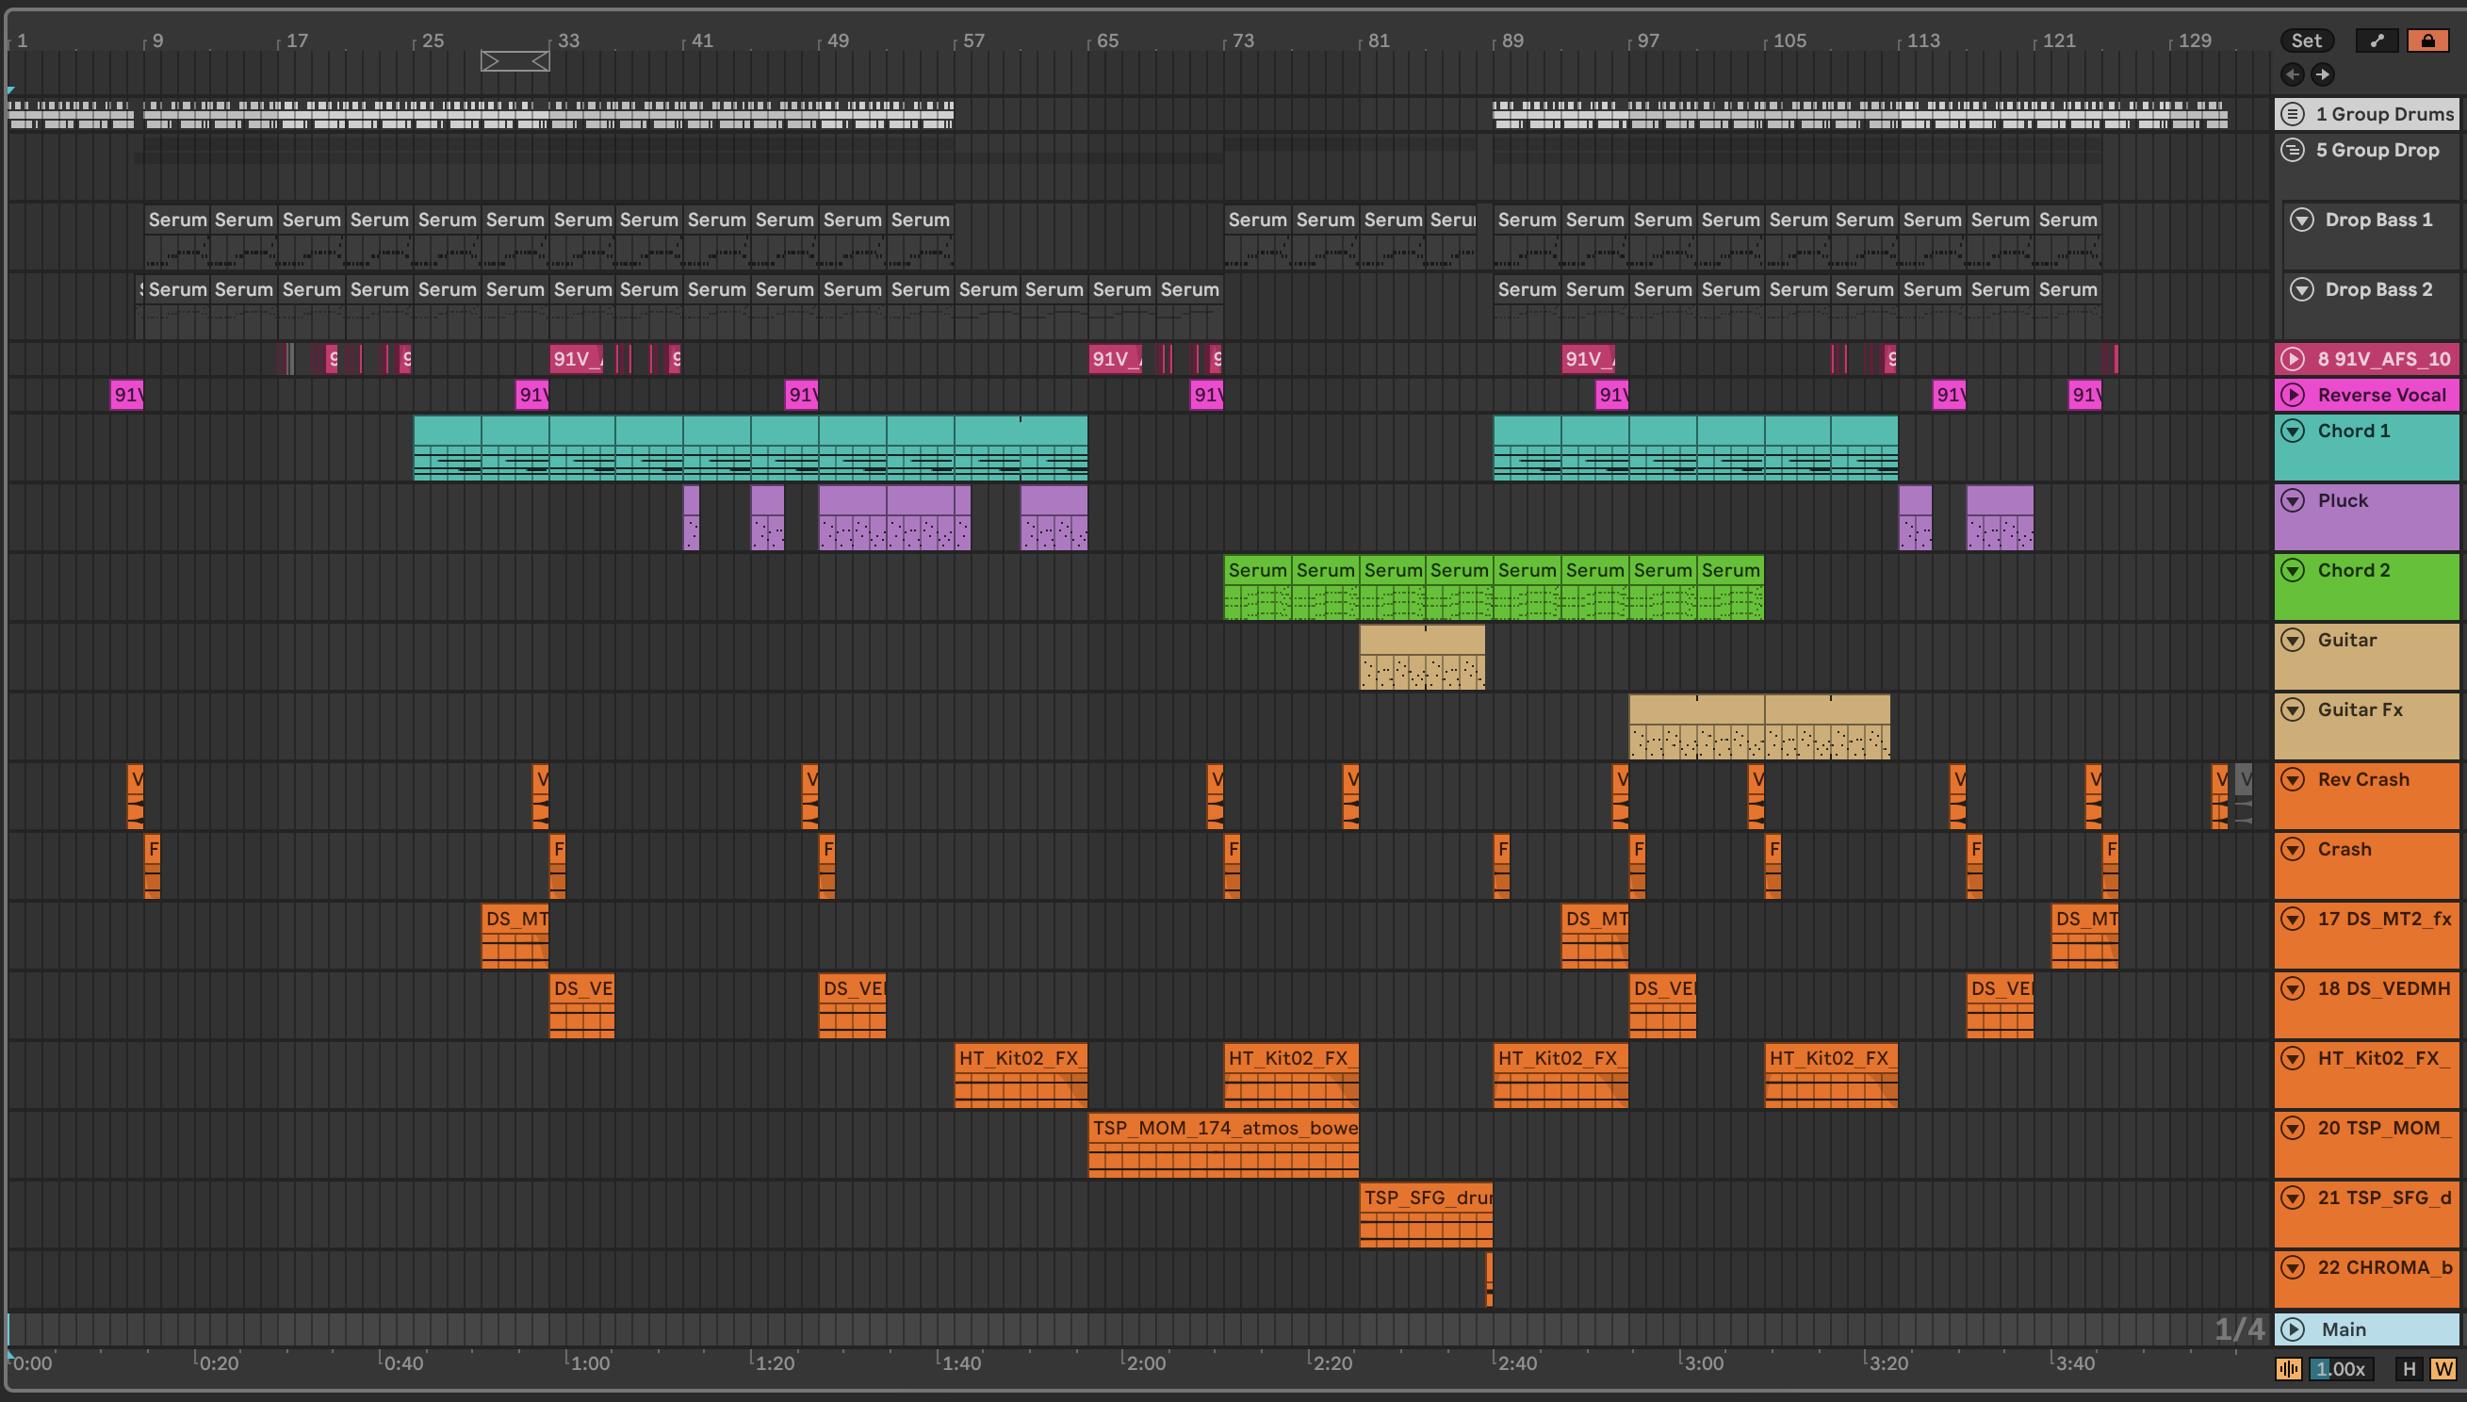Toggle the Lock Envelopes button
The width and height of the screenshot is (2467, 1402).
(2427, 41)
